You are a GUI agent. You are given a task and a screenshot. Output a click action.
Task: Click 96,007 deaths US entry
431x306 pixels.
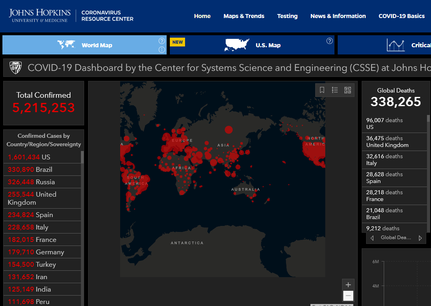[x=394, y=124]
